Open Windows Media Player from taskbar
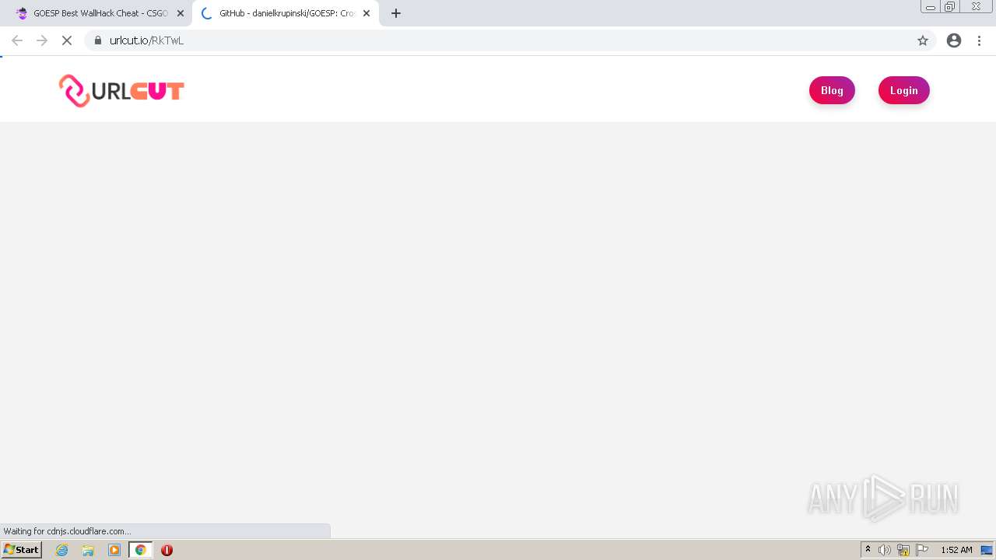 click(114, 550)
